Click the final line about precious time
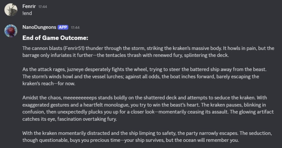282x148 pixels. pos(131,140)
